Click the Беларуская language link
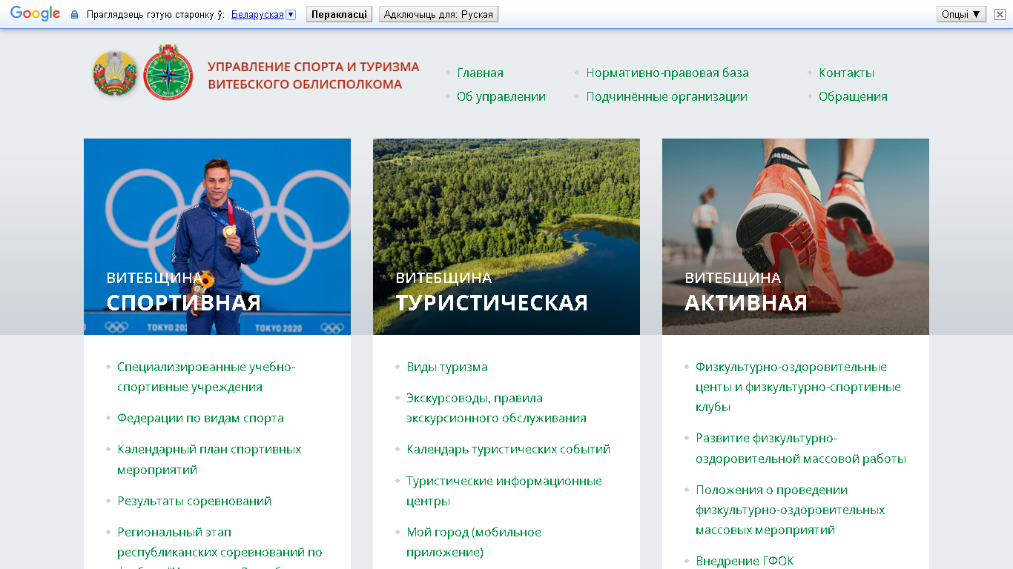1013x569 pixels. pyautogui.click(x=257, y=14)
